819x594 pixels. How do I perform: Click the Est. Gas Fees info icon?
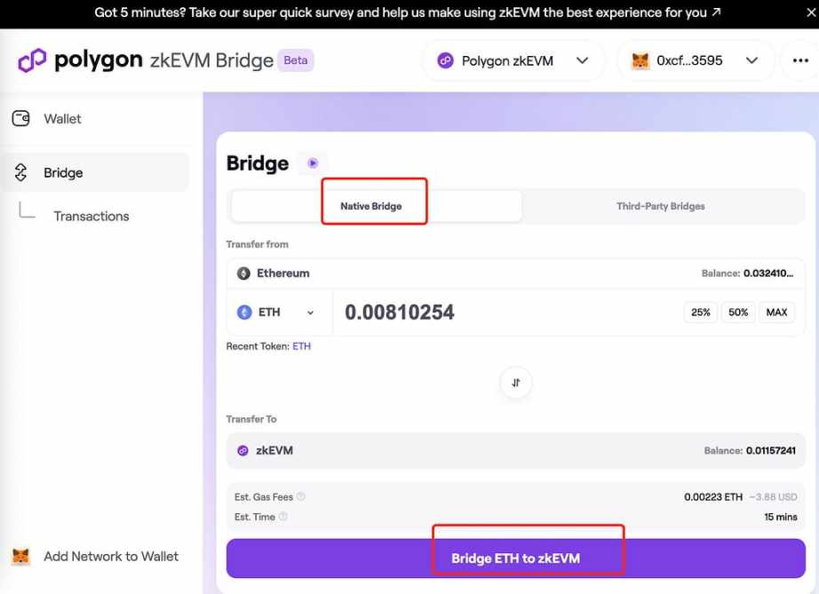point(301,497)
